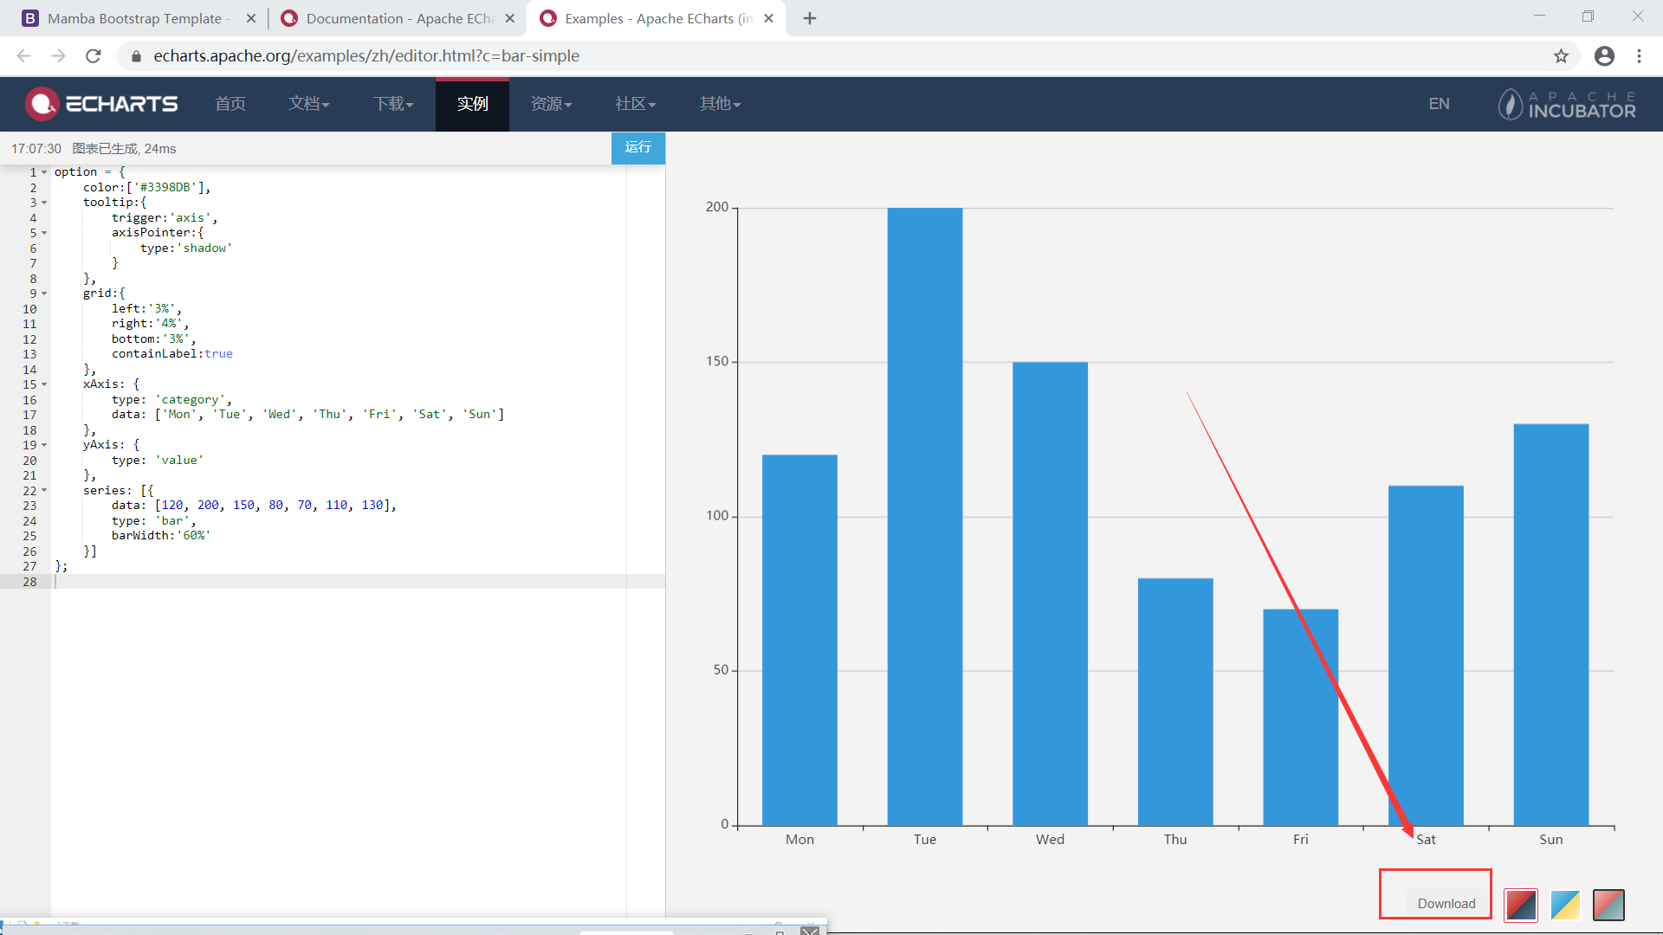Viewport: 1663px width, 935px height.
Task: Open the Chrome profile account icon
Action: [x=1604, y=56]
